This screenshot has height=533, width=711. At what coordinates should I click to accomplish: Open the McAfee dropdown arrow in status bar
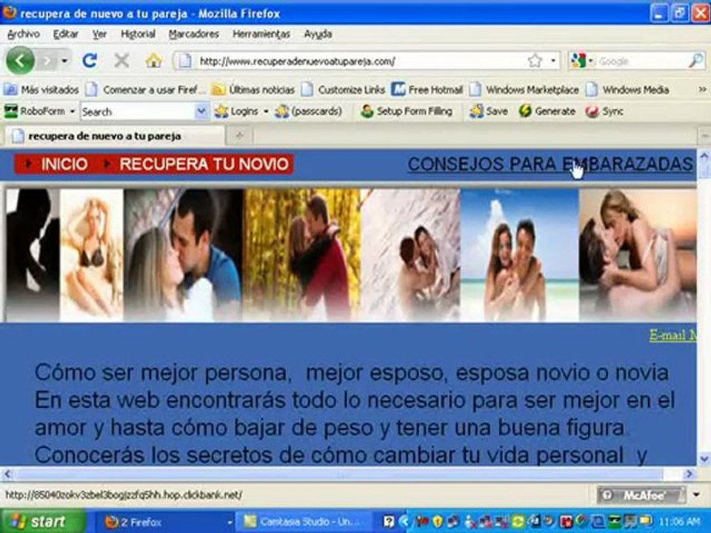pos(696,495)
